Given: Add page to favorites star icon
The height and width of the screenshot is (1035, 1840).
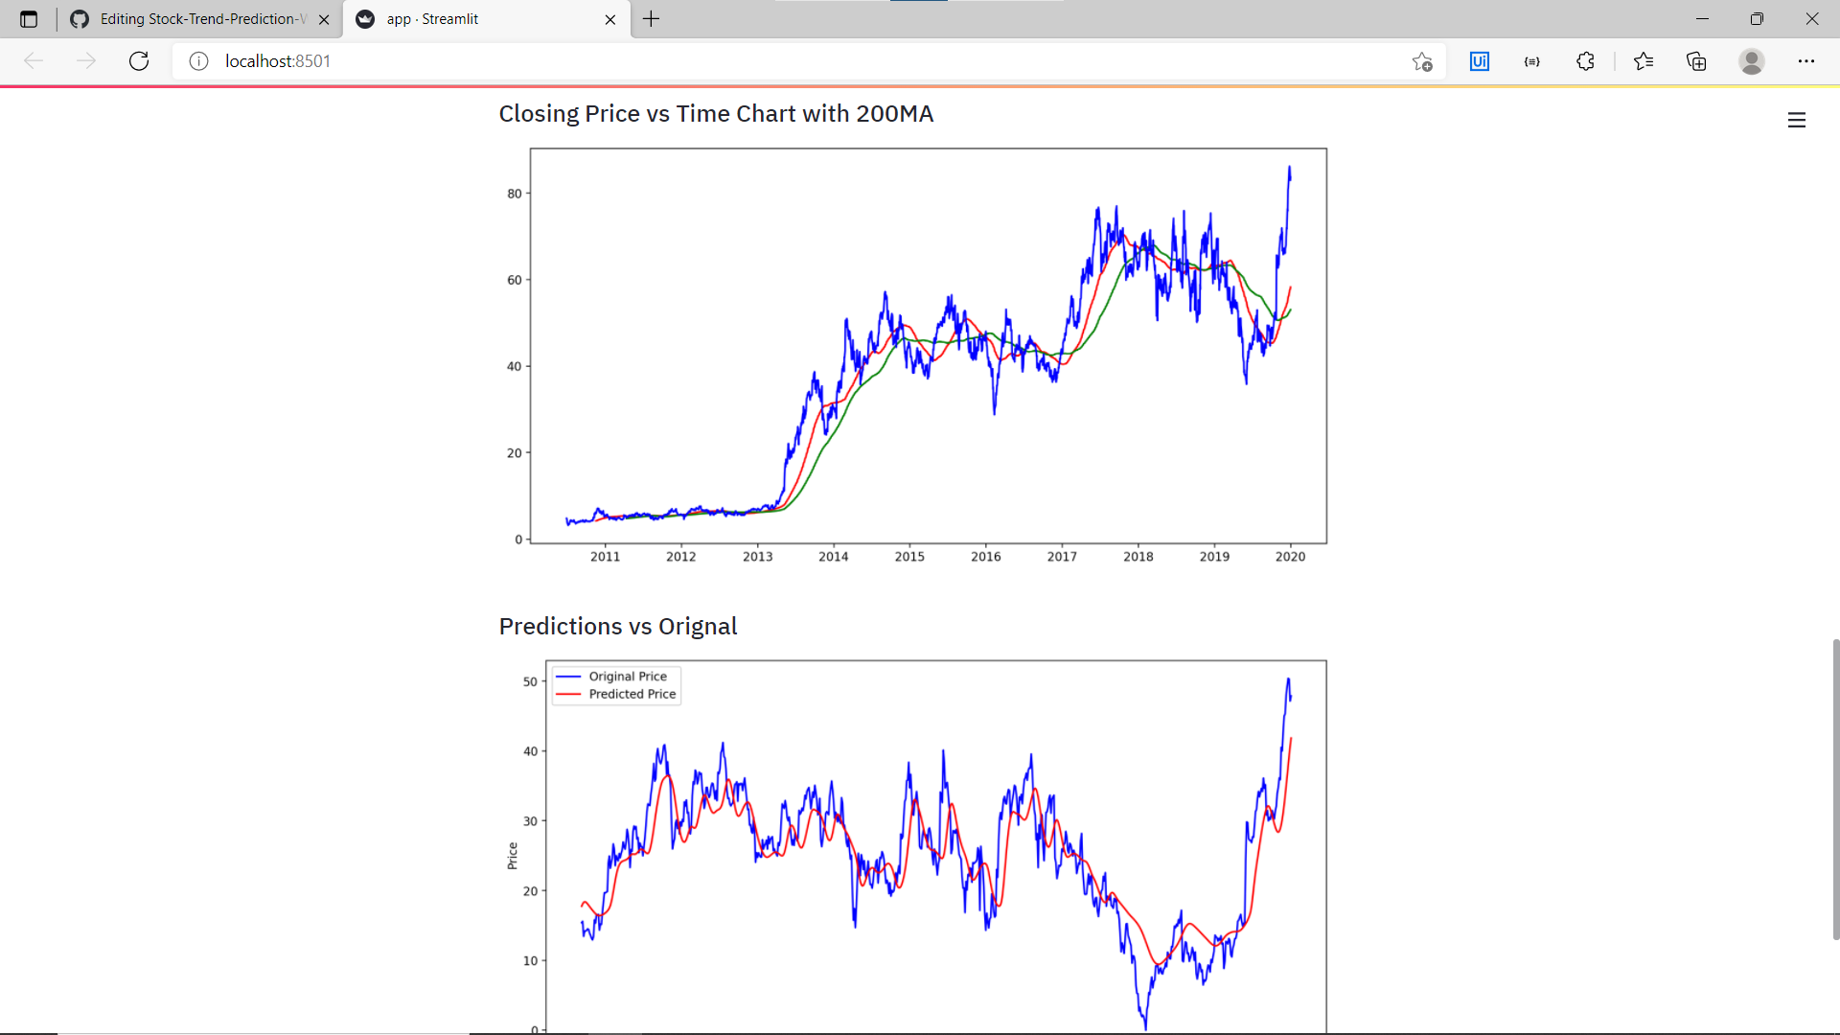Looking at the screenshot, I should [x=1422, y=61].
